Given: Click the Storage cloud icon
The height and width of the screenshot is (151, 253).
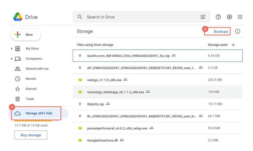Looking at the screenshot, I should (18, 113).
